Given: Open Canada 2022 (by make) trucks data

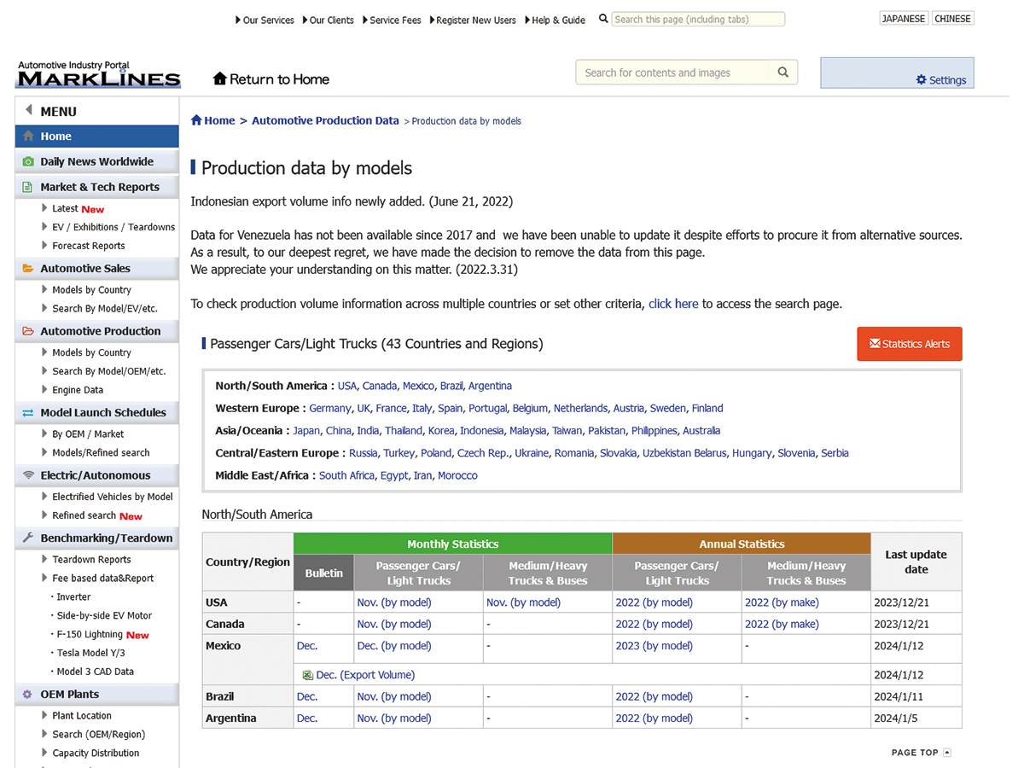Looking at the screenshot, I should [x=782, y=624].
